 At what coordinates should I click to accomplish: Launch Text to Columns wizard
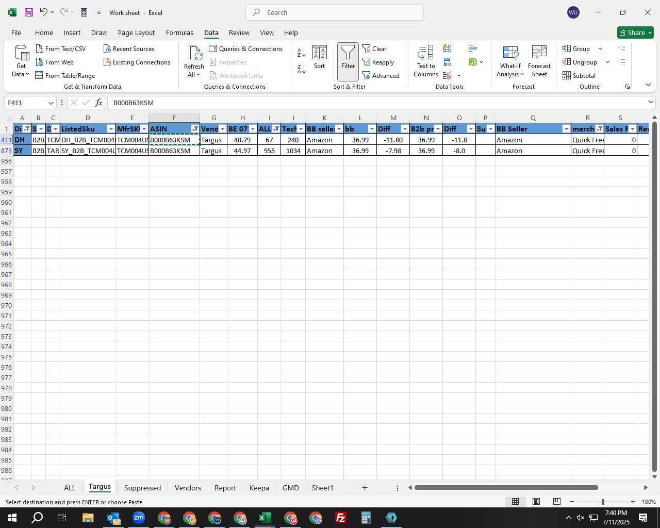click(x=426, y=61)
